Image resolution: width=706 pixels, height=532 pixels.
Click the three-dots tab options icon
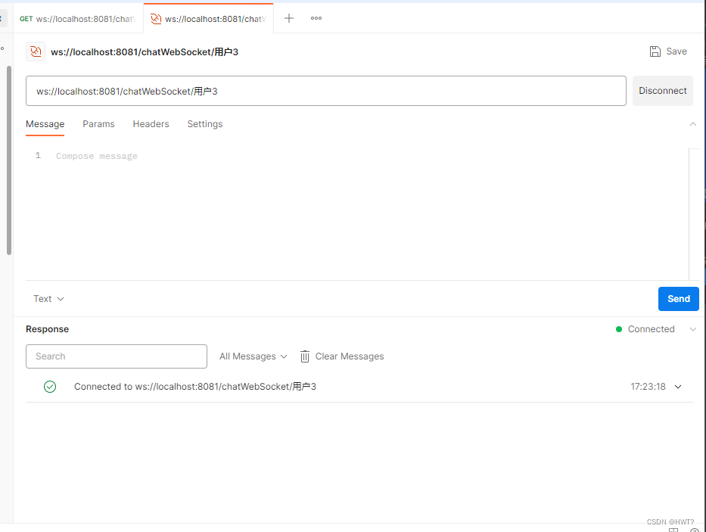pyautogui.click(x=316, y=17)
